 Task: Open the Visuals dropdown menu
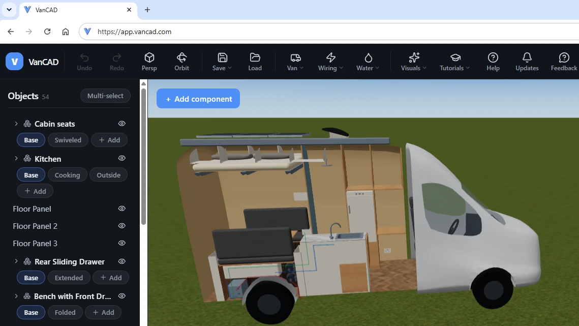click(414, 62)
